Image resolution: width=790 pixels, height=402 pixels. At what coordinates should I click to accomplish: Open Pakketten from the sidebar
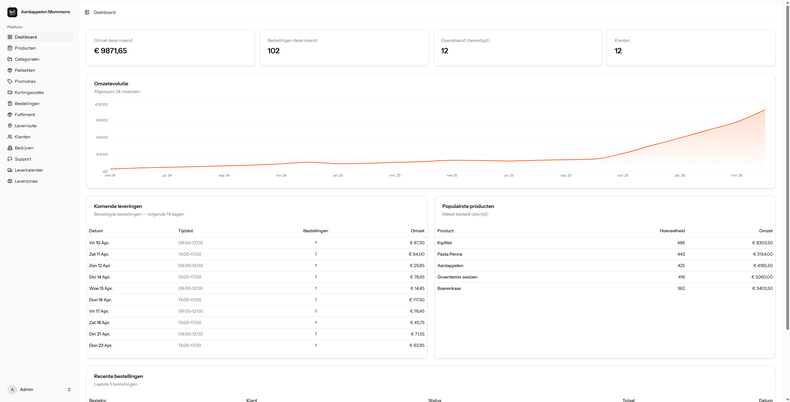coord(25,70)
